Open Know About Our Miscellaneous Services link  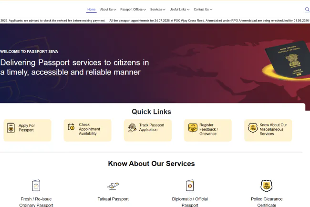pyautogui.click(x=268, y=130)
